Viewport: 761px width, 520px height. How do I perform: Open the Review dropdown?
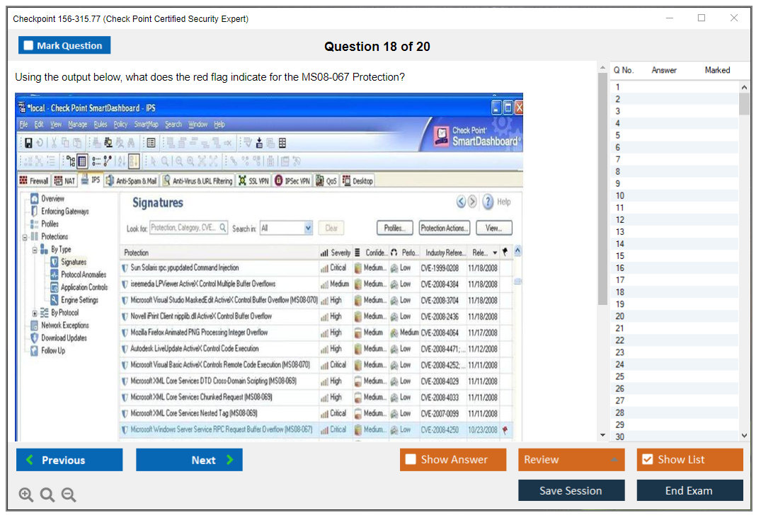[x=571, y=460]
